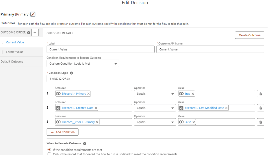Image resolution: width=268 pixels, height=155 pixels.
Task: Click the Outcome API Name field
Action: click(210, 49)
